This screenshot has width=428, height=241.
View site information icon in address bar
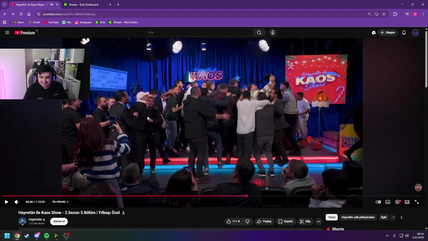point(38,14)
